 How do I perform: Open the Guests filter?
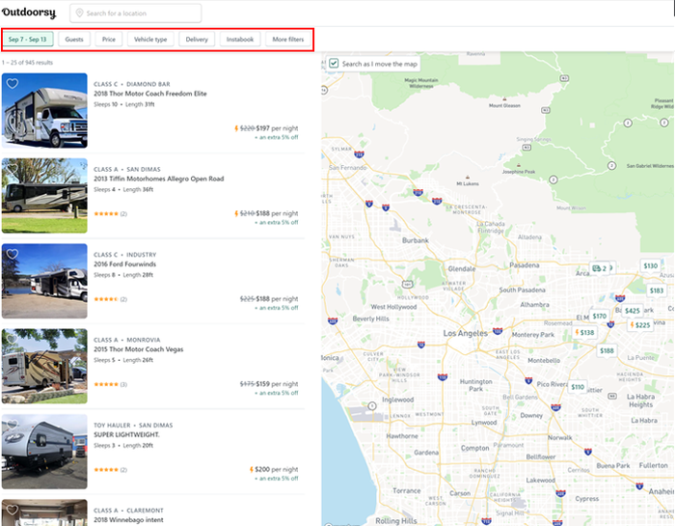[74, 40]
